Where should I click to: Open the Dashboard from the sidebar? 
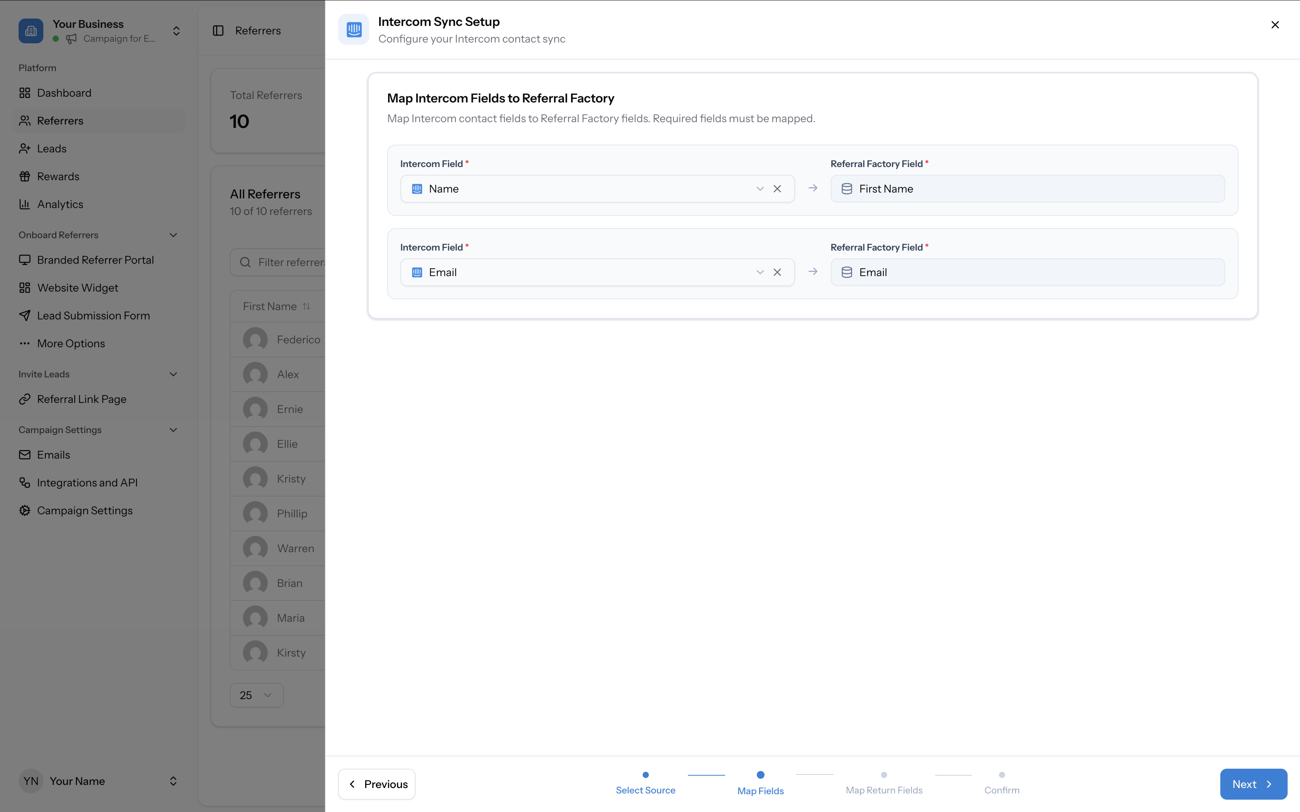click(64, 92)
